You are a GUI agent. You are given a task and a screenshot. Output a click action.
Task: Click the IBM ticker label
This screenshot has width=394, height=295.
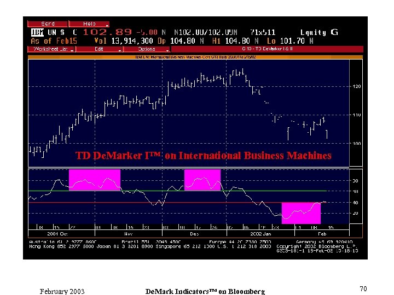37,32
